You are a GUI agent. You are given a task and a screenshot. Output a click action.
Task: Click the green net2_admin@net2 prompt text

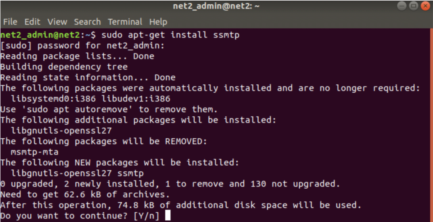click(41, 35)
